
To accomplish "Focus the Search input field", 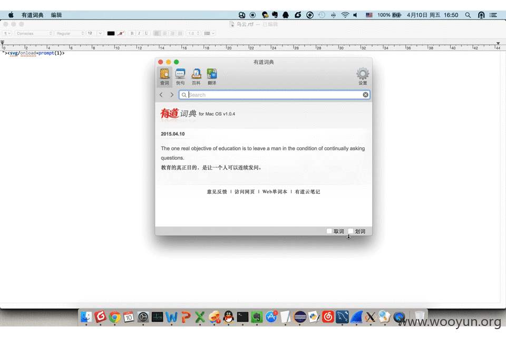I will [274, 94].
